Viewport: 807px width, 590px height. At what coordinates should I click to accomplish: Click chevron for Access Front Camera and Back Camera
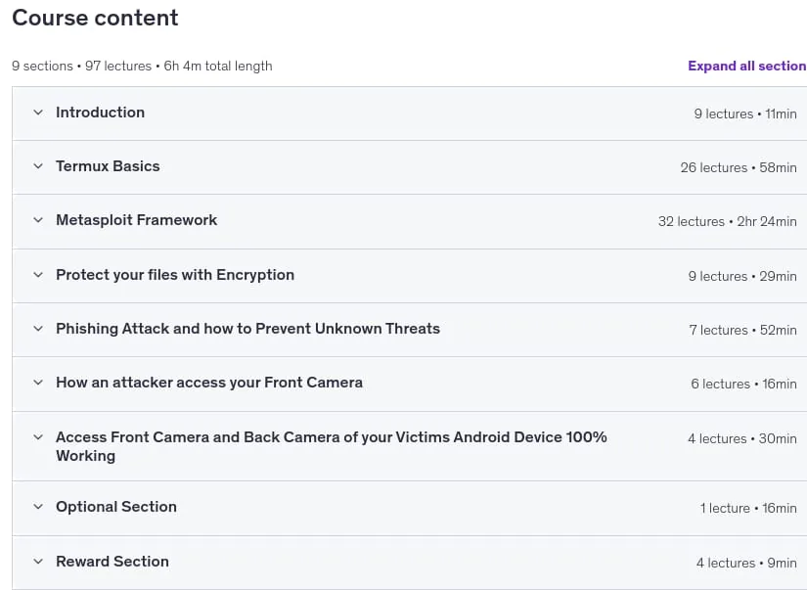click(38, 437)
